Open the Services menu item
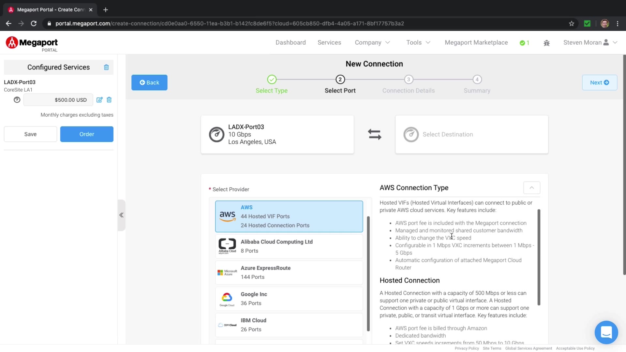 329,42
